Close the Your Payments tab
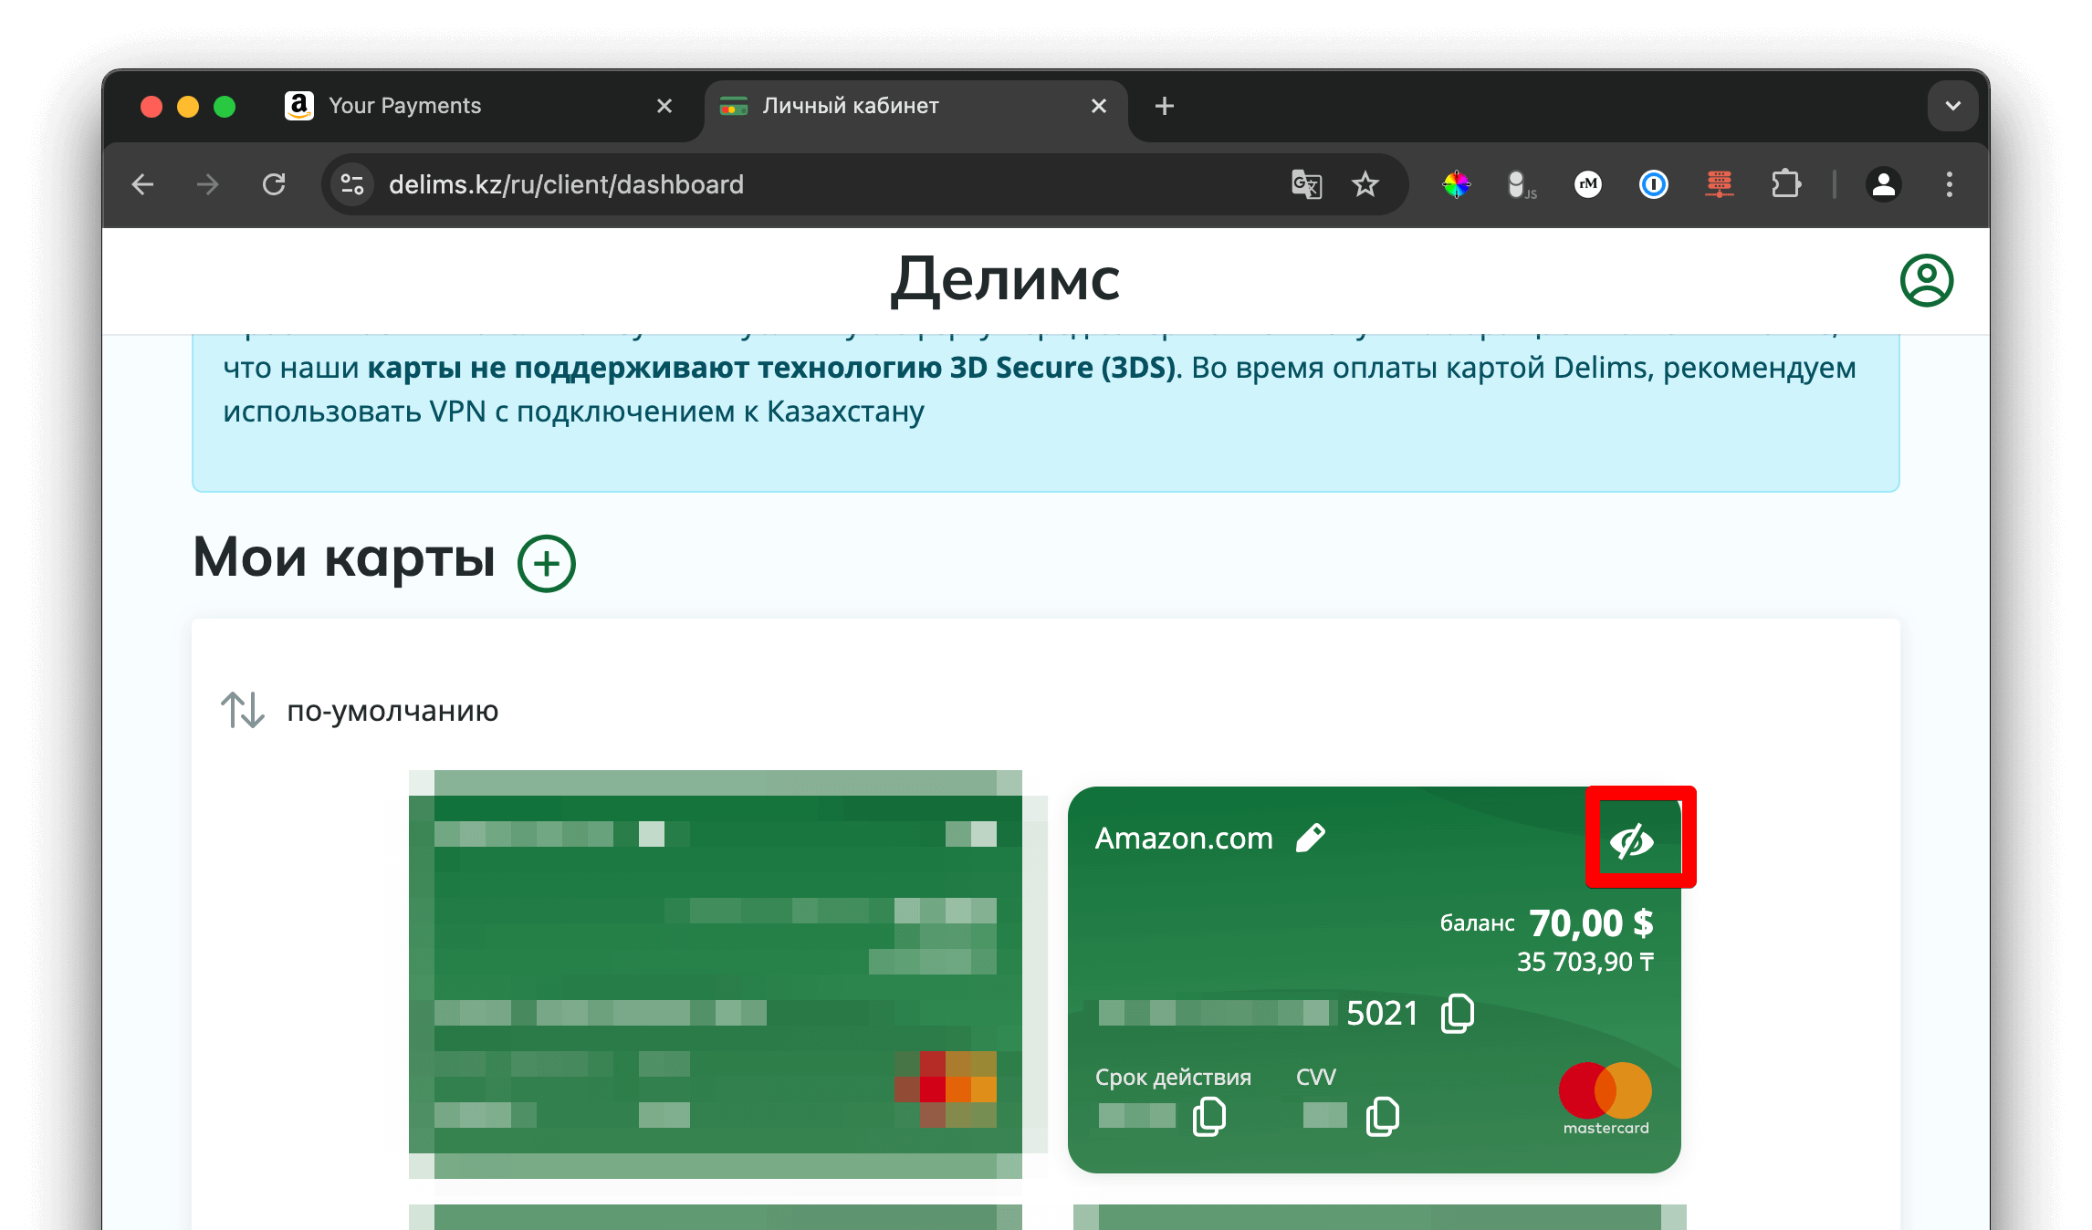Viewport: 2092px width, 1230px height. tap(664, 106)
